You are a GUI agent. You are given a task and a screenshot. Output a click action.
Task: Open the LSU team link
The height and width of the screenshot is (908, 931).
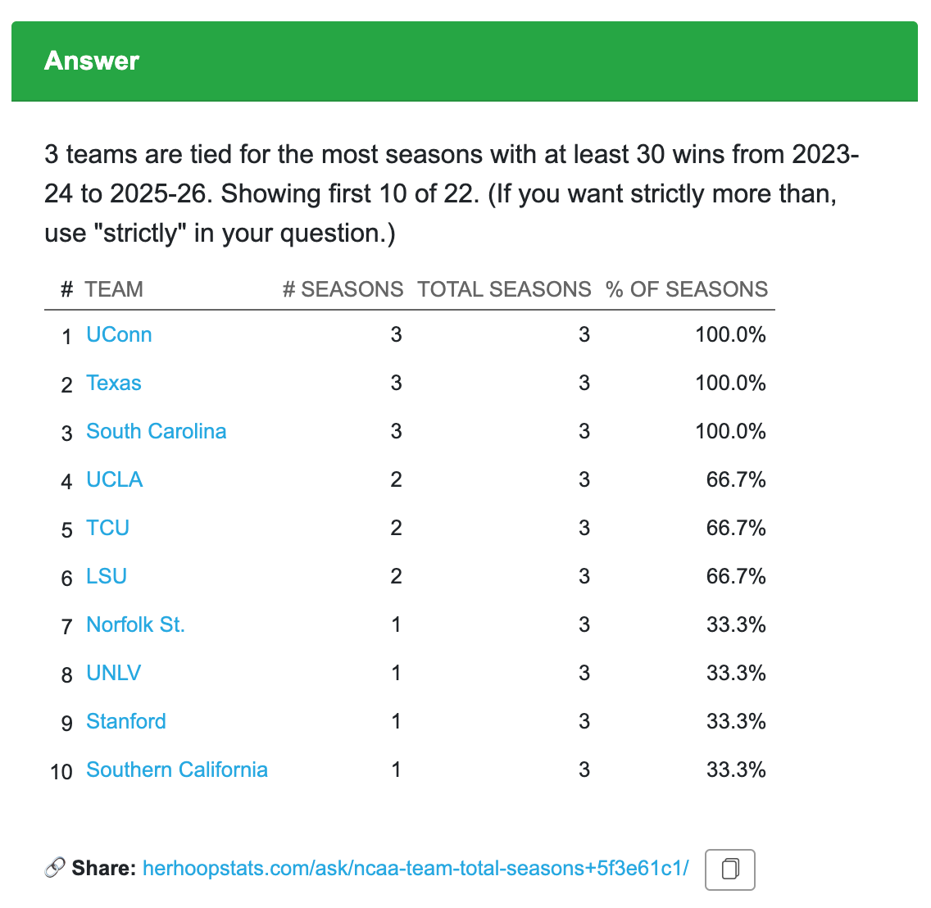(107, 576)
